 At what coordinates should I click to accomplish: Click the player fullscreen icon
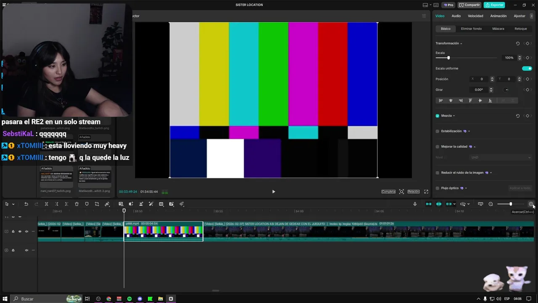[x=426, y=191]
